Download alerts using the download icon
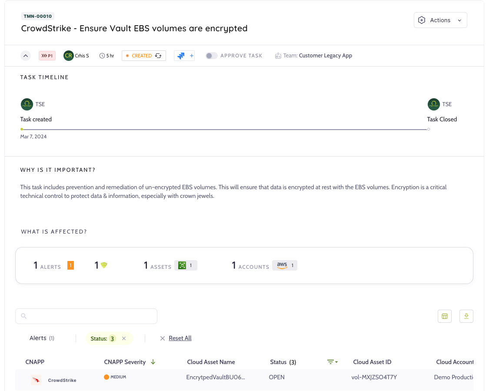 [x=466, y=316]
